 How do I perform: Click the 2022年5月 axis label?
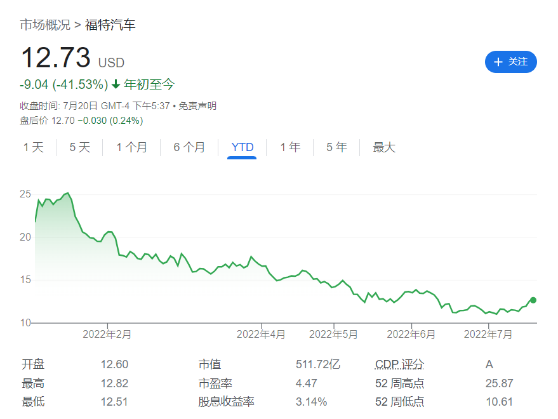click(333, 335)
